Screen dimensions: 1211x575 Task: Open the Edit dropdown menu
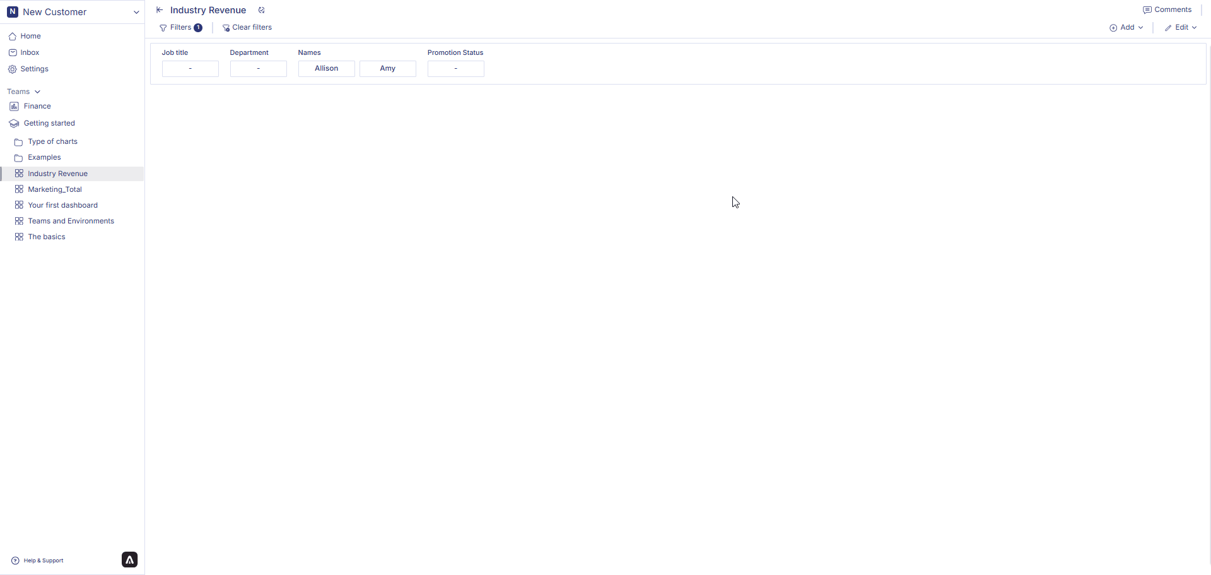coord(1181,28)
